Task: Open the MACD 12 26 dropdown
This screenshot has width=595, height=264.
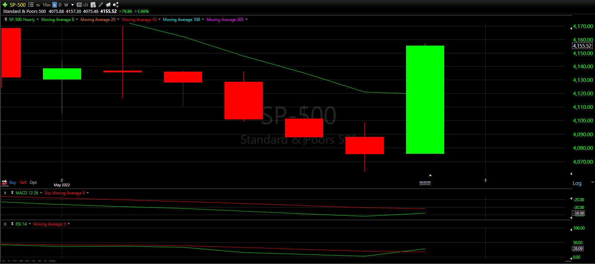Action: (x=41, y=193)
